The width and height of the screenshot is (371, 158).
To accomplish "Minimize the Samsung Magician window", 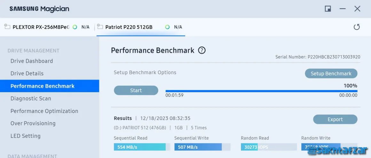I will coord(342,9).
